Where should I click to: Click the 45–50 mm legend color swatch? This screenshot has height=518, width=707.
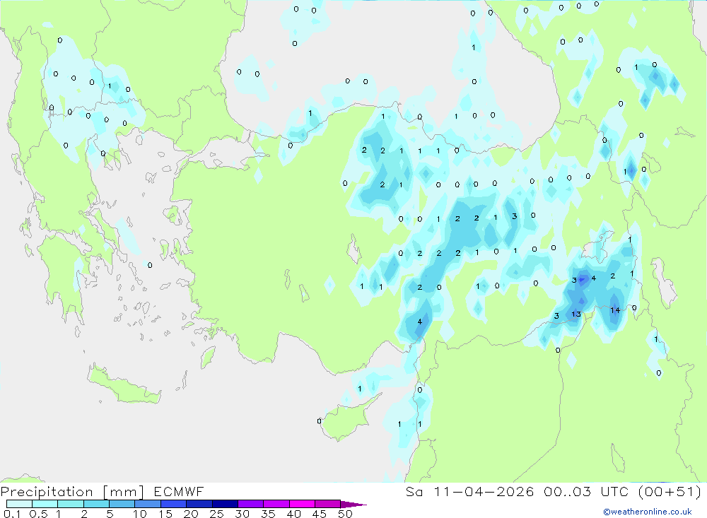tap(328, 504)
